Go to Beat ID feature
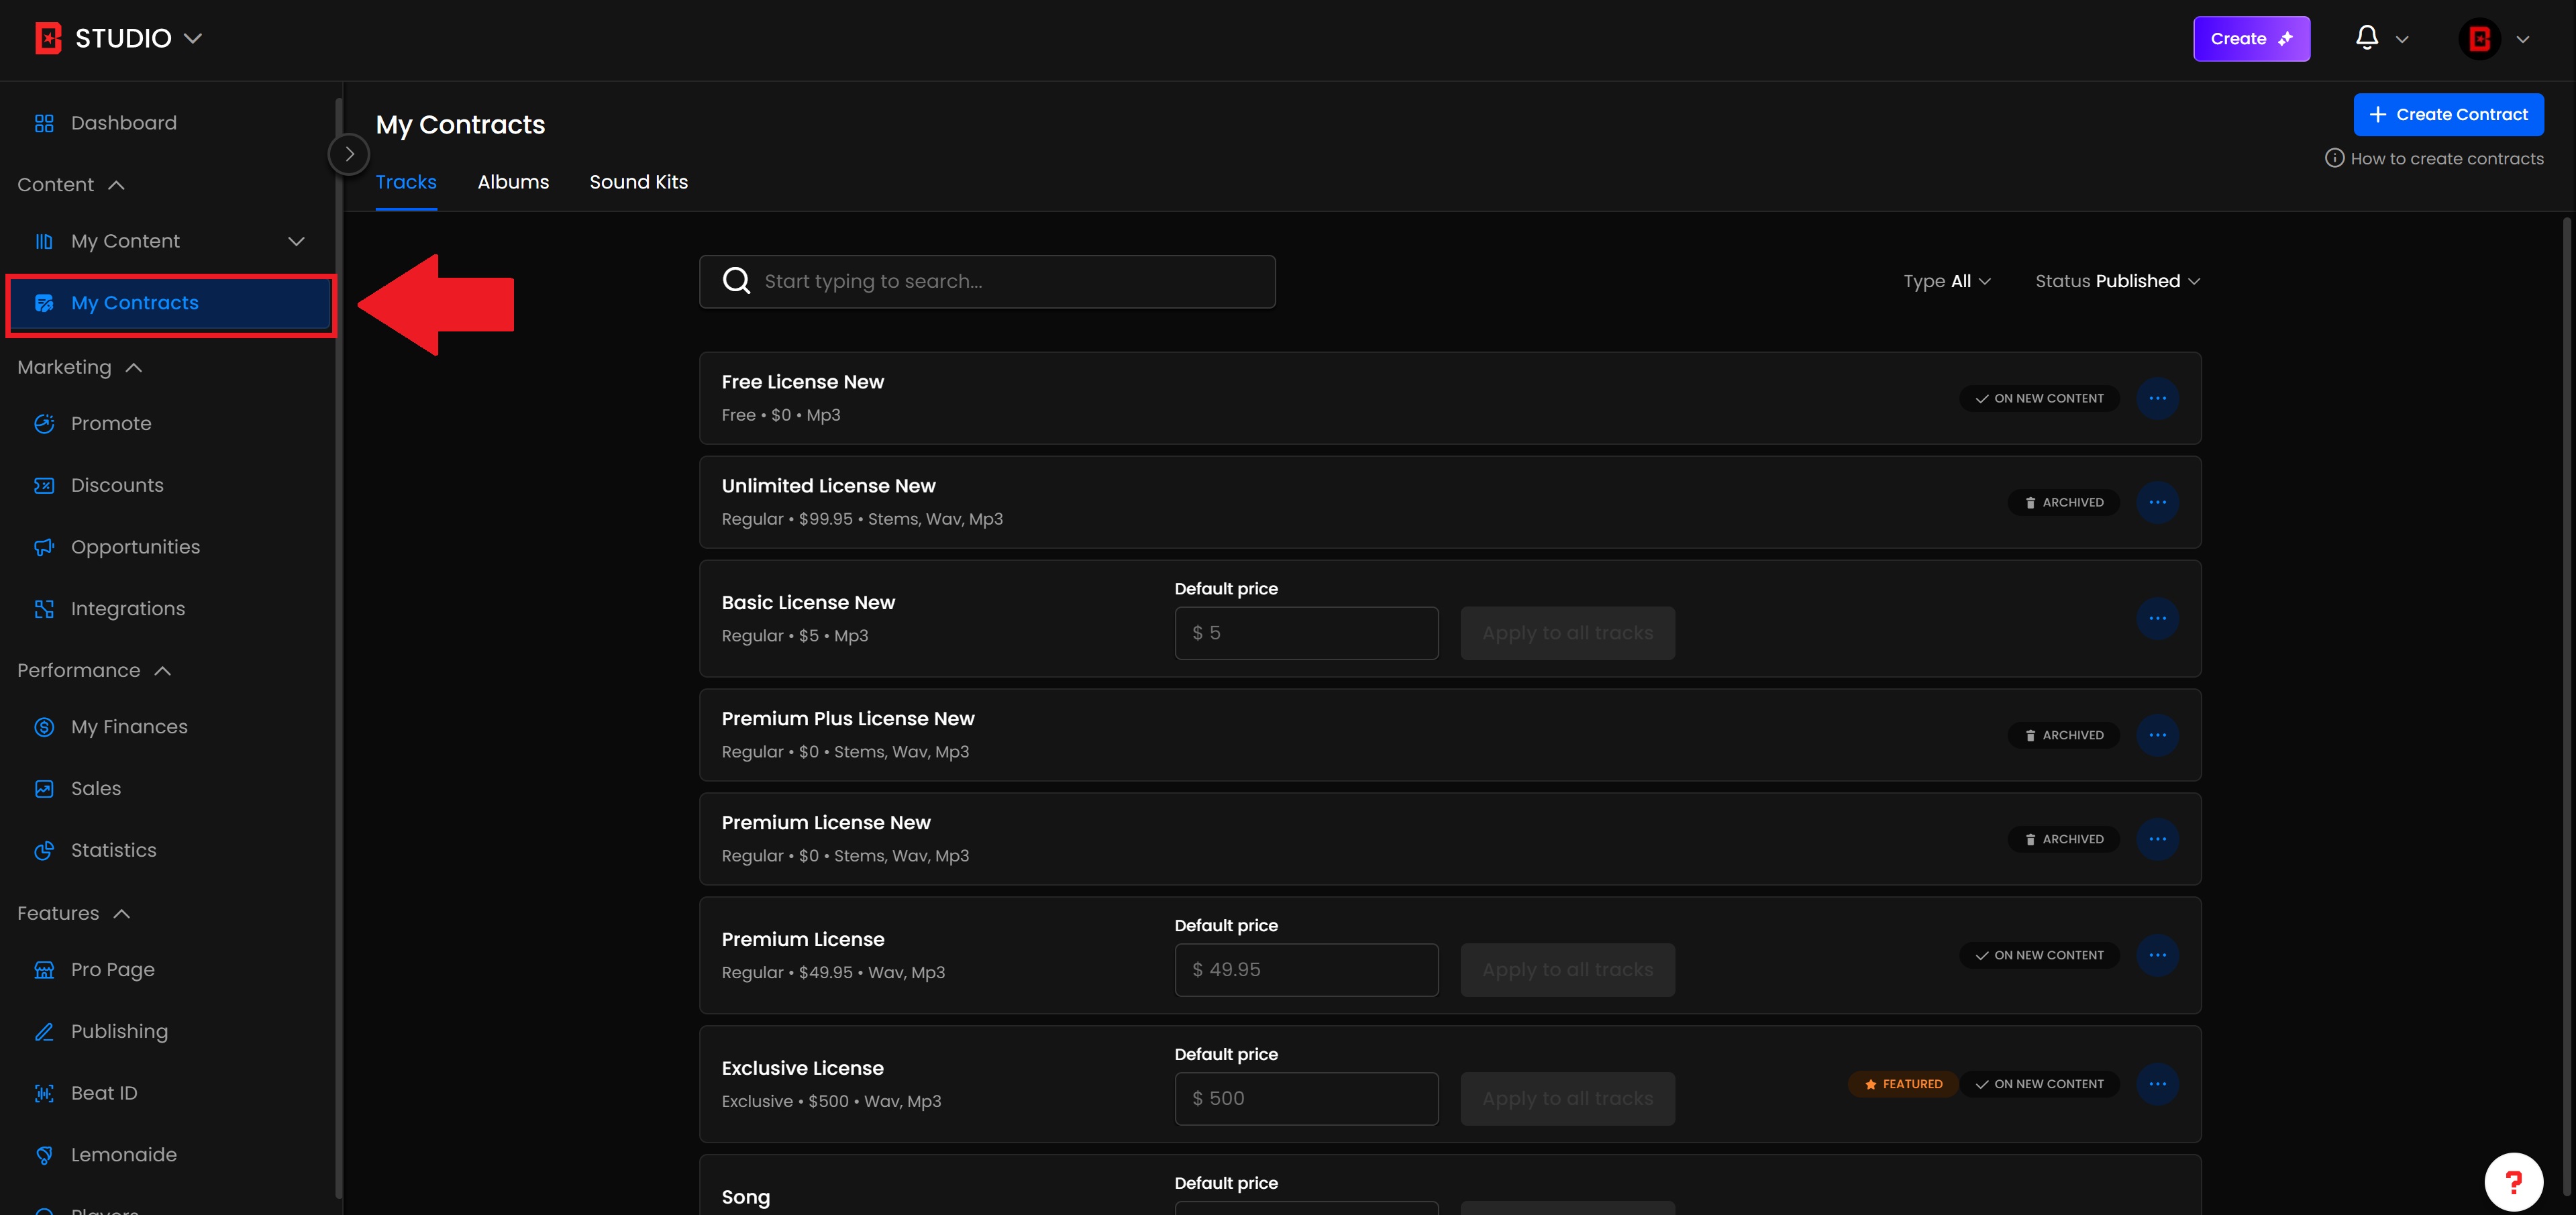Screen dimensions: 2576x1215 (103, 1093)
